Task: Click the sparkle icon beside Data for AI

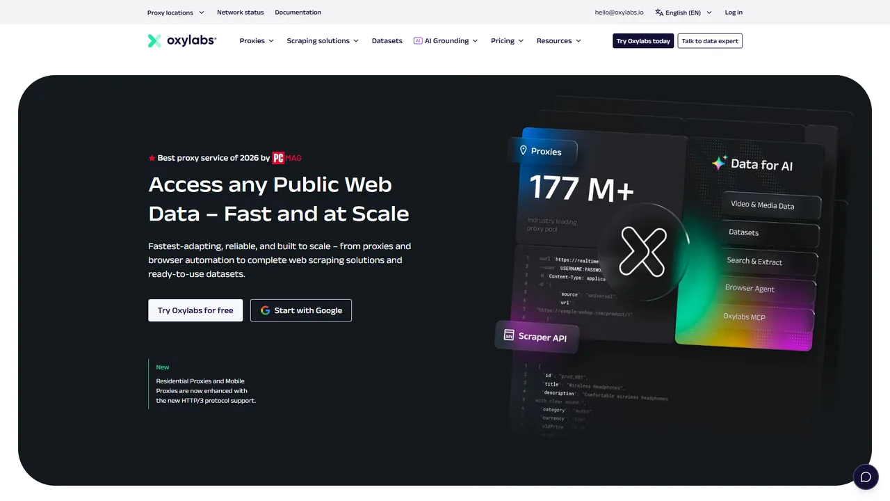Action: 719,162
